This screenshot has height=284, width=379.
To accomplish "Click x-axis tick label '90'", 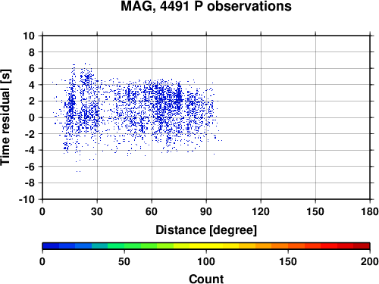I will (206, 211).
